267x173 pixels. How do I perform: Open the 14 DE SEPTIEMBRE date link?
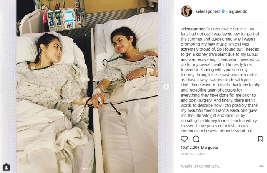click(x=193, y=154)
